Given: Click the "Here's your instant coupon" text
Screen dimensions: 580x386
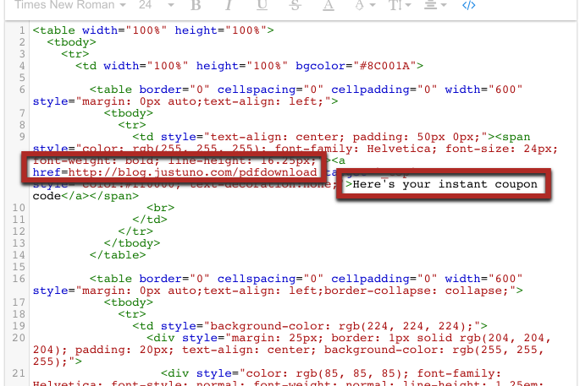Looking at the screenshot, I should (x=445, y=184).
